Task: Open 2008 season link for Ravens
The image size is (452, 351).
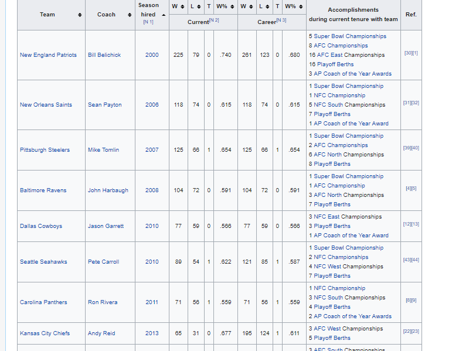Action: coord(152,190)
